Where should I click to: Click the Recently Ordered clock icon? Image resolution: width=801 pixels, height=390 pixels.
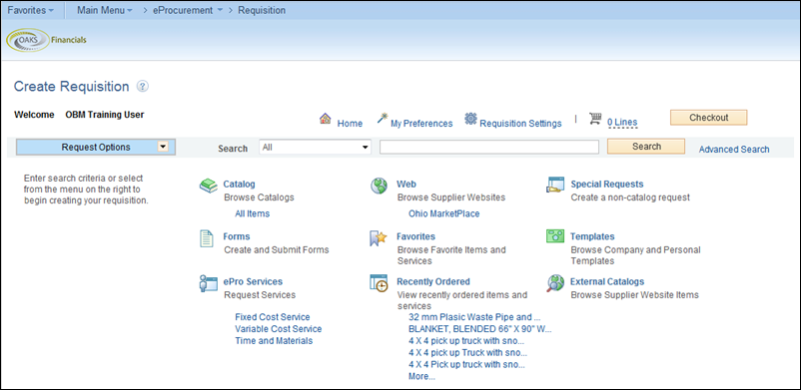(x=380, y=283)
